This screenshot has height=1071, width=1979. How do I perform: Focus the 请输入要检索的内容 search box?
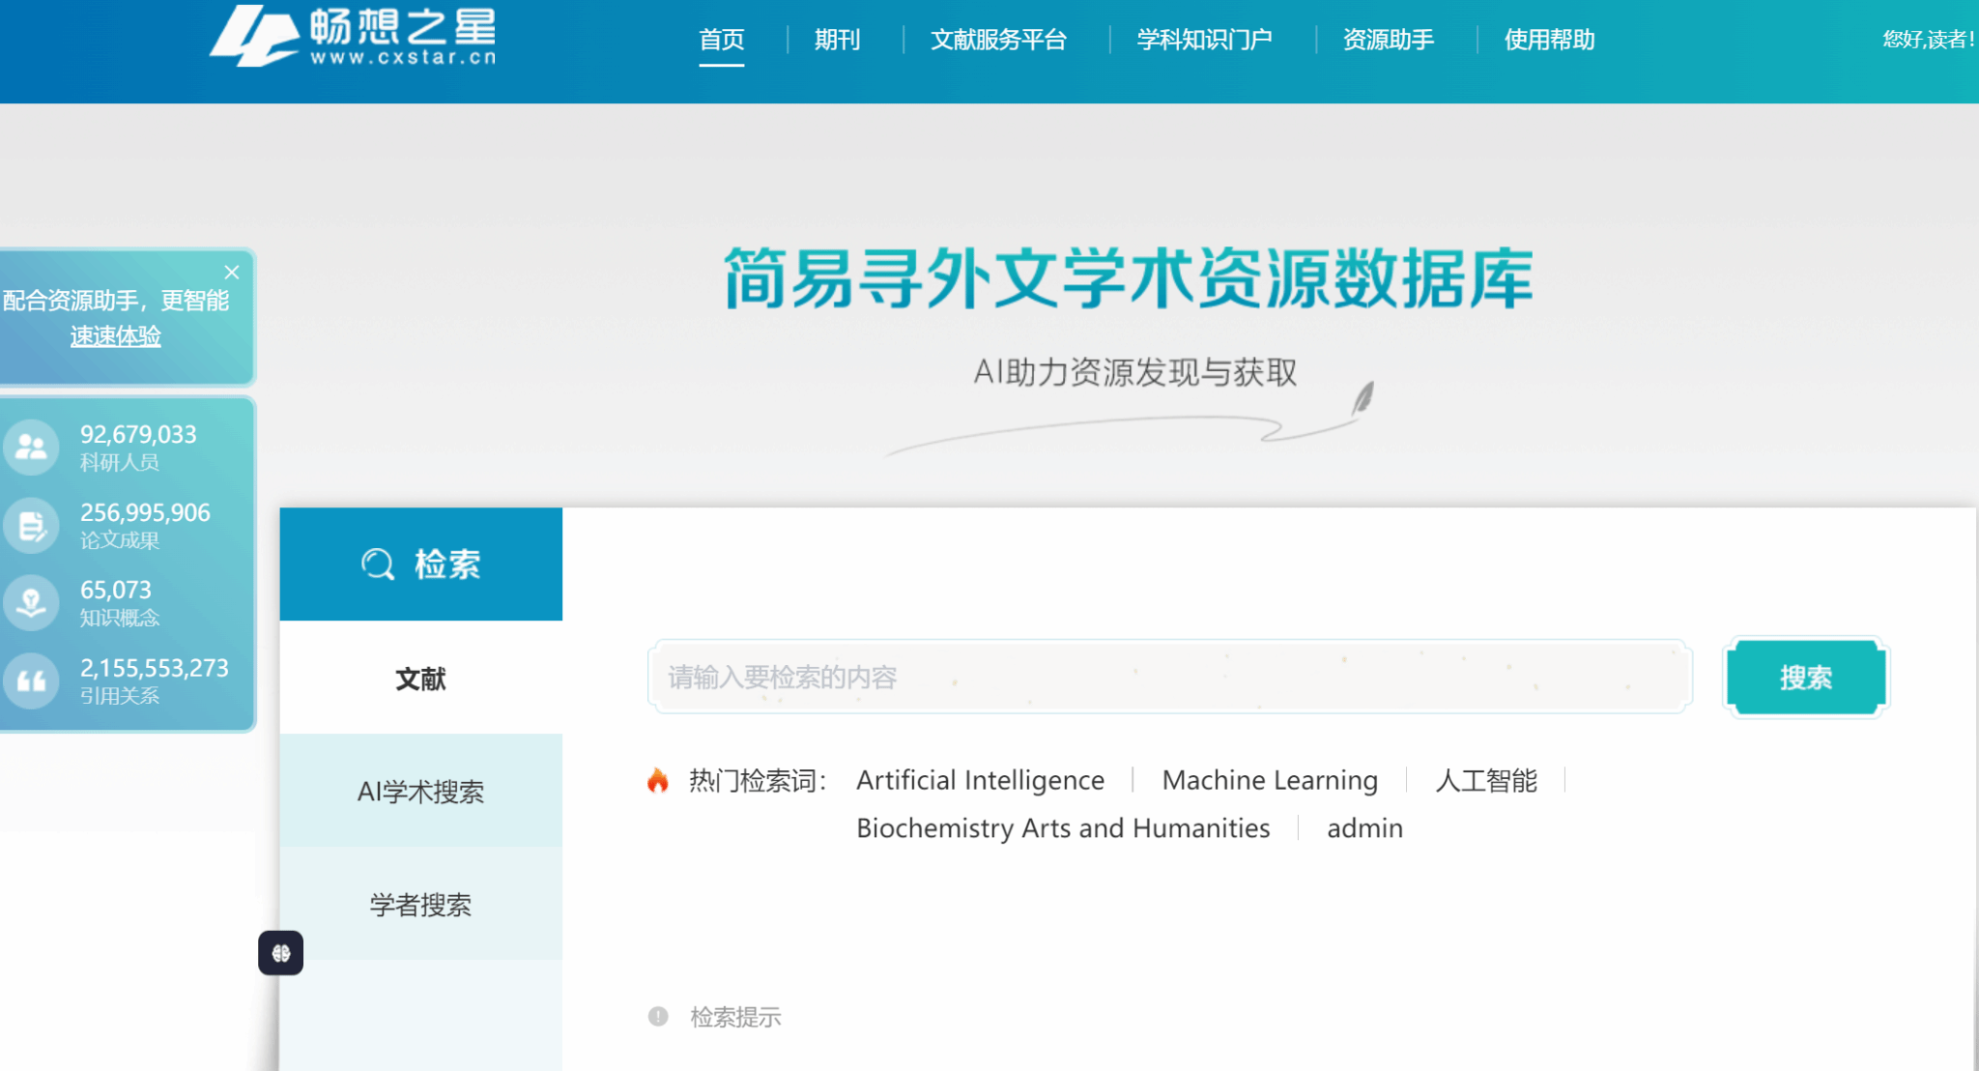tap(1169, 677)
